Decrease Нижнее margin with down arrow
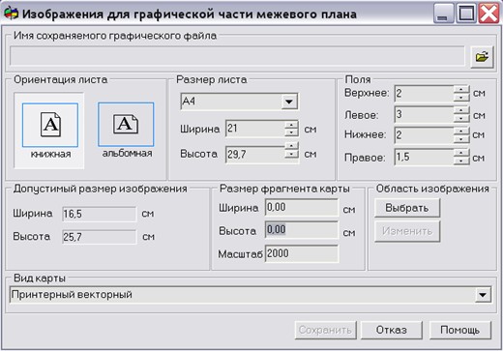The height and width of the screenshot is (351, 503). [x=461, y=139]
